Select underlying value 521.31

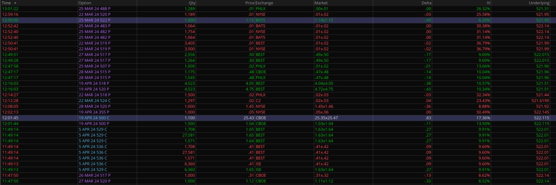pyautogui.click(x=543, y=9)
